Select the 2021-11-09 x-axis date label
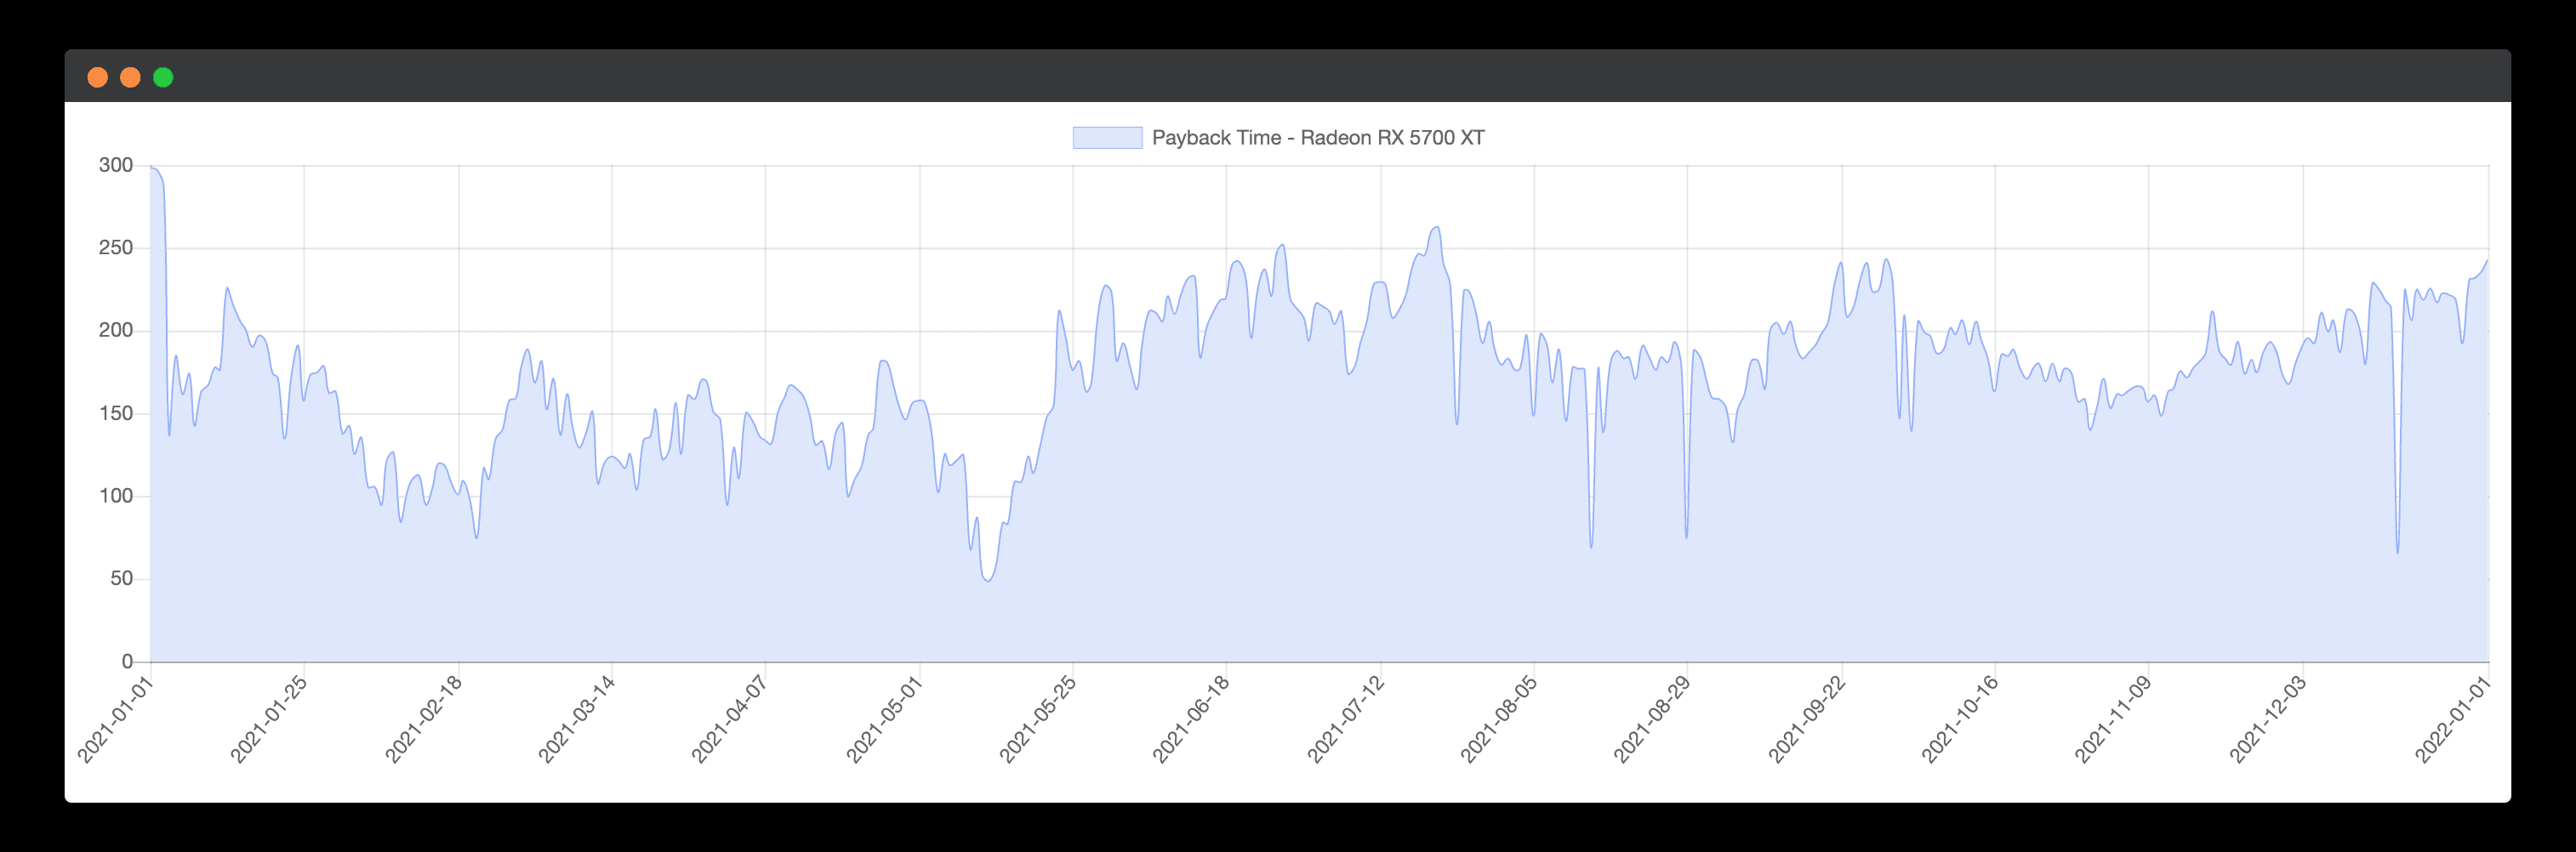2576x852 pixels. [2113, 719]
